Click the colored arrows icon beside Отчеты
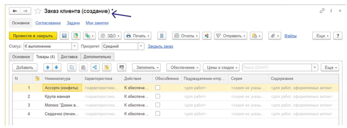 click(207, 36)
